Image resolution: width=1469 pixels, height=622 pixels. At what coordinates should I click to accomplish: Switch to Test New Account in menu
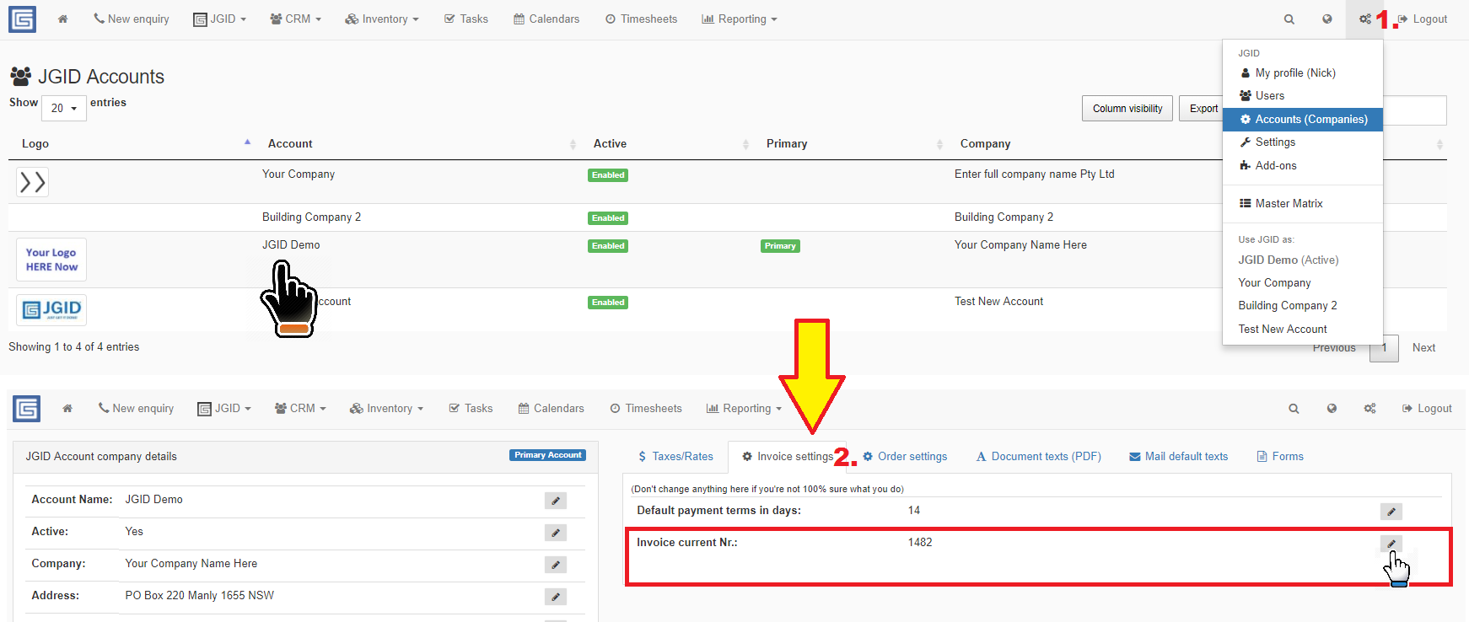(1303, 330)
